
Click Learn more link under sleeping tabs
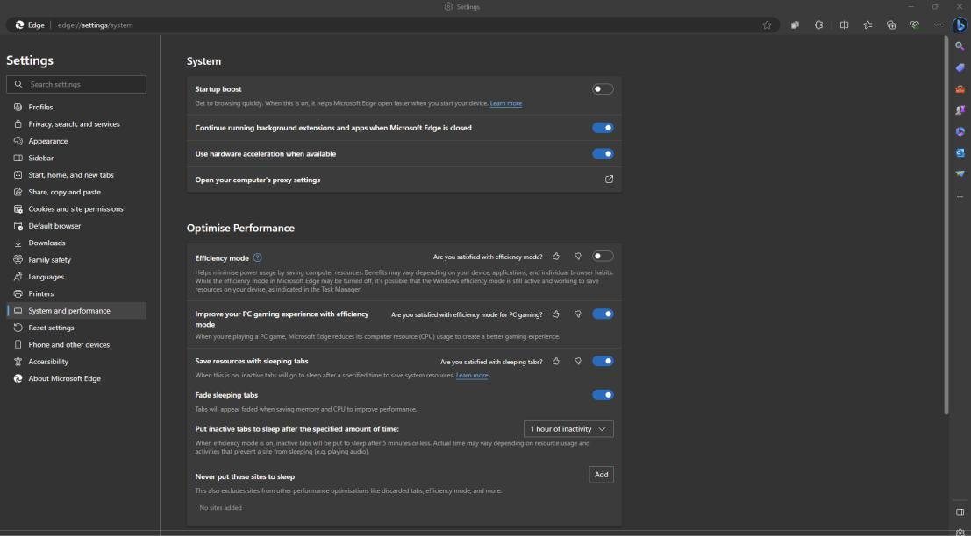(472, 376)
